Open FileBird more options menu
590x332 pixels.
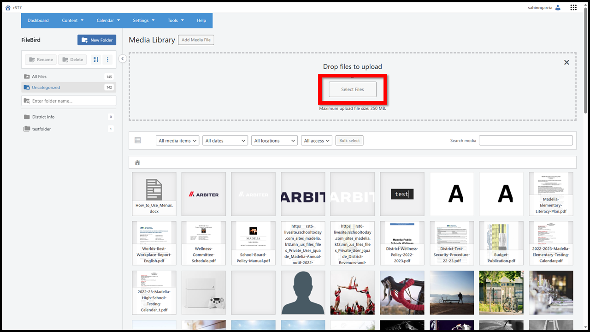click(107, 59)
